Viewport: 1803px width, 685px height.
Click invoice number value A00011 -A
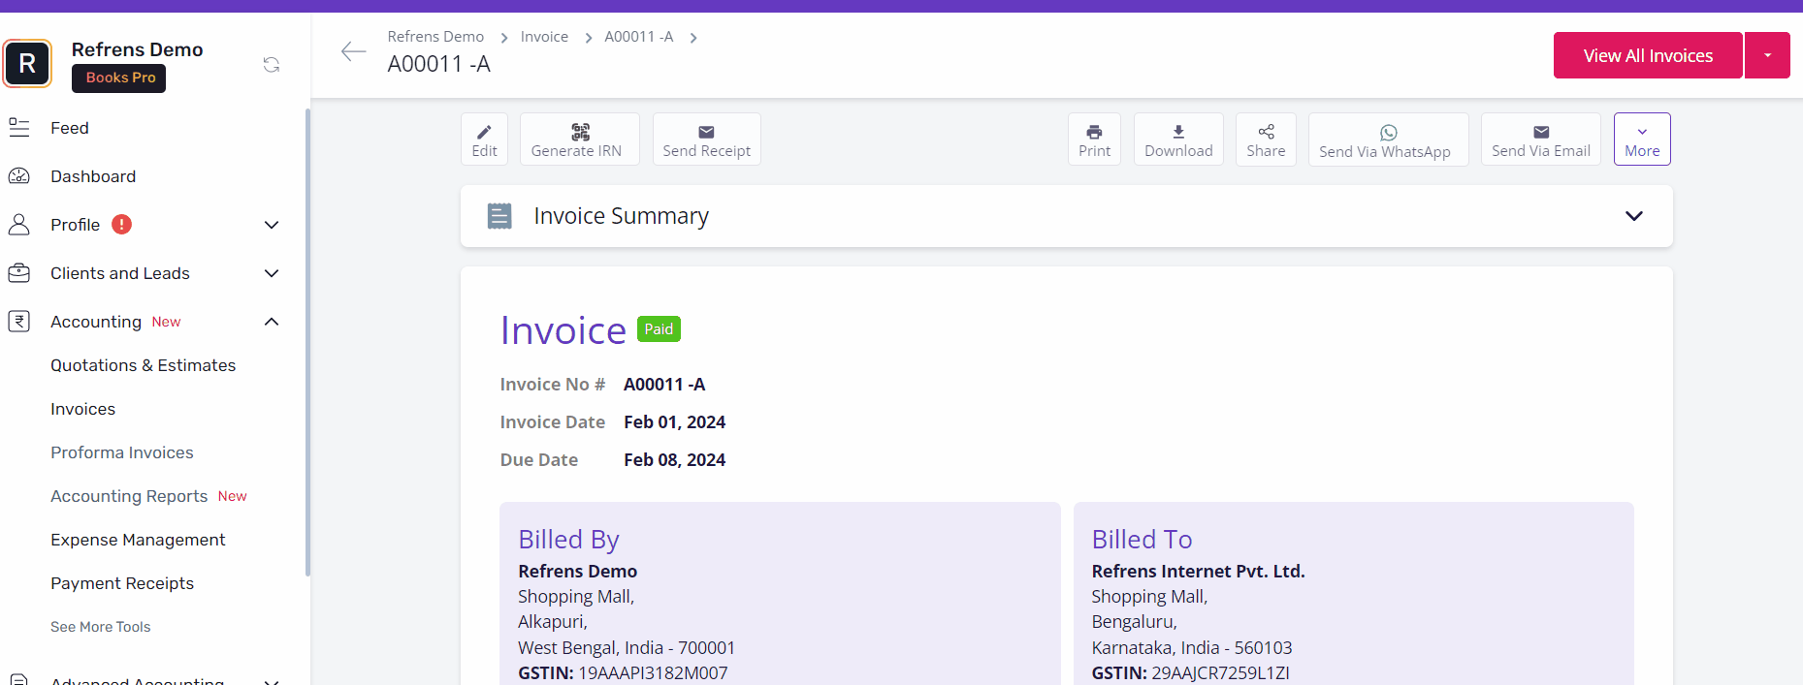tap(664, 385)
